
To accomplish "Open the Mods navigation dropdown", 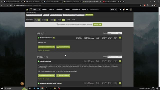I will tap(51, 9).
